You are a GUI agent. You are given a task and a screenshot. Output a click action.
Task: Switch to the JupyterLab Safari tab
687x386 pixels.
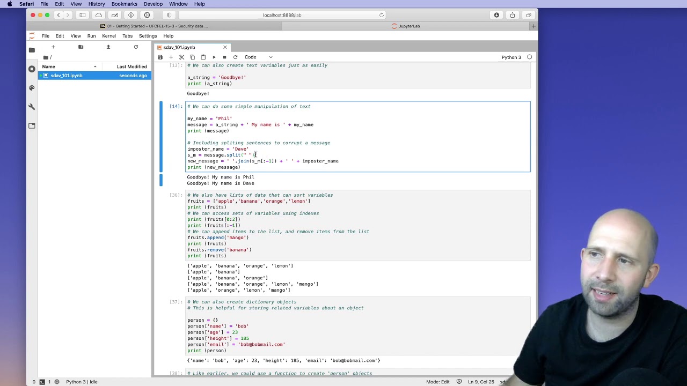[406, 26]
